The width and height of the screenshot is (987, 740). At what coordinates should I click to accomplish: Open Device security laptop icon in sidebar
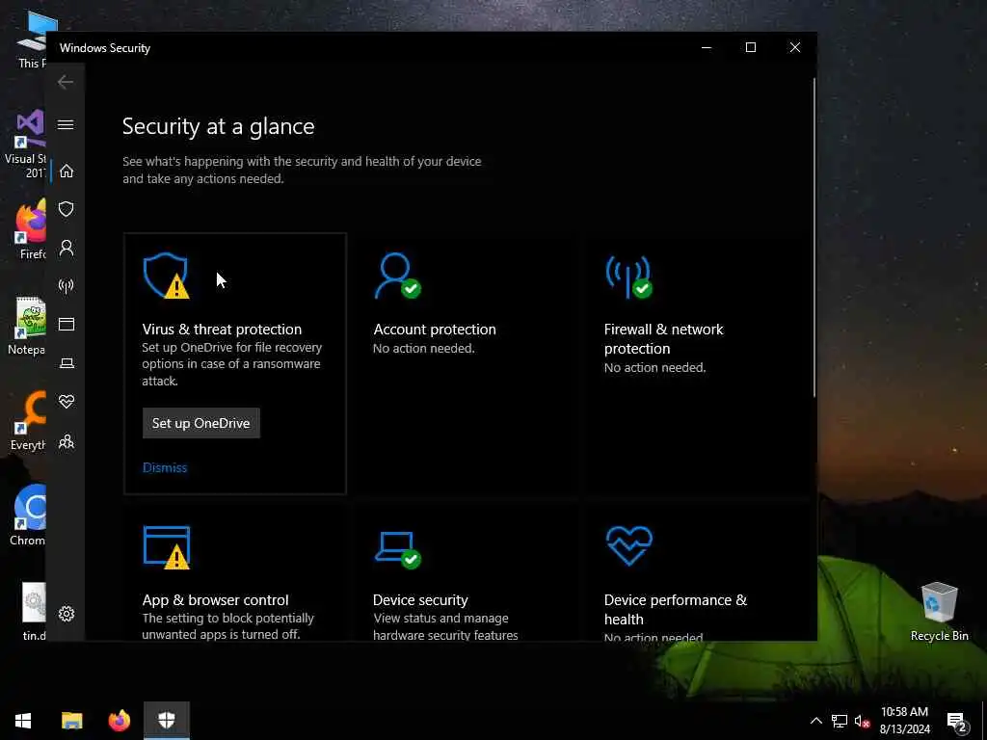[x=67, y=363]
